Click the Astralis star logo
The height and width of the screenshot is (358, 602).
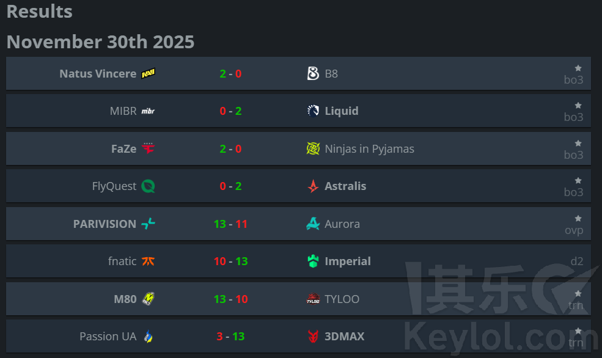click(x=313, y=186)
